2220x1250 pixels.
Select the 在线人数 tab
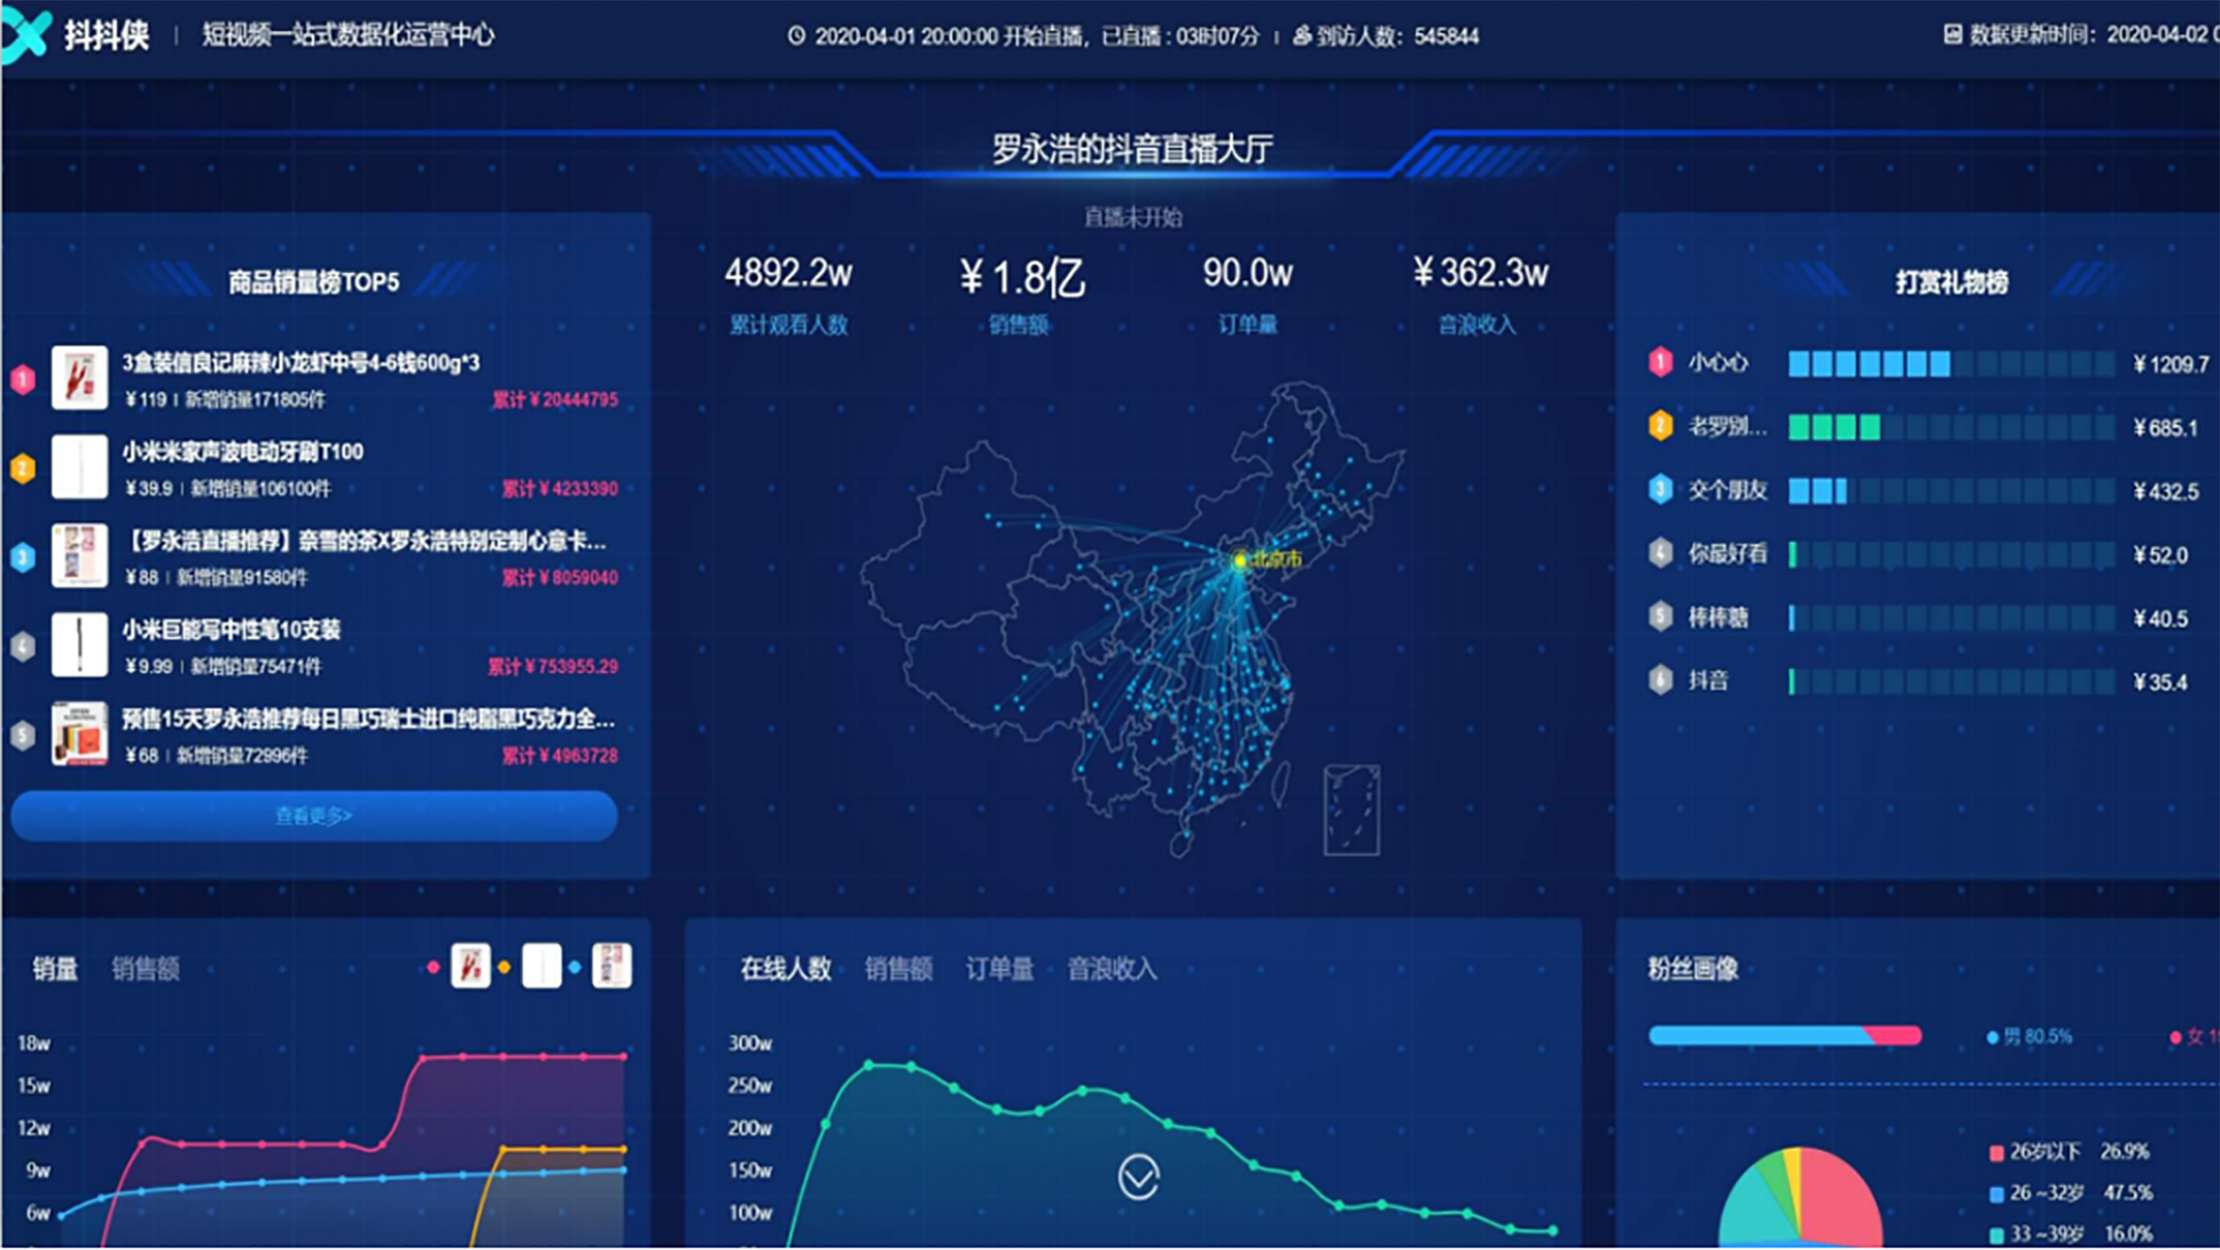785,968
